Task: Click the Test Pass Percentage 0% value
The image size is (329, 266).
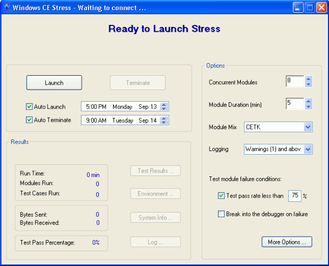Action: 96,242
